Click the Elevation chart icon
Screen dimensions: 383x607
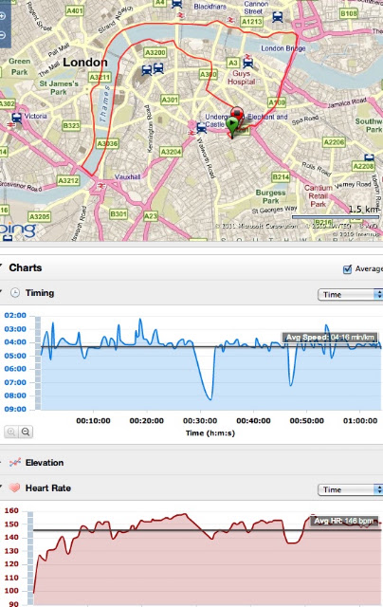(15, 462)
